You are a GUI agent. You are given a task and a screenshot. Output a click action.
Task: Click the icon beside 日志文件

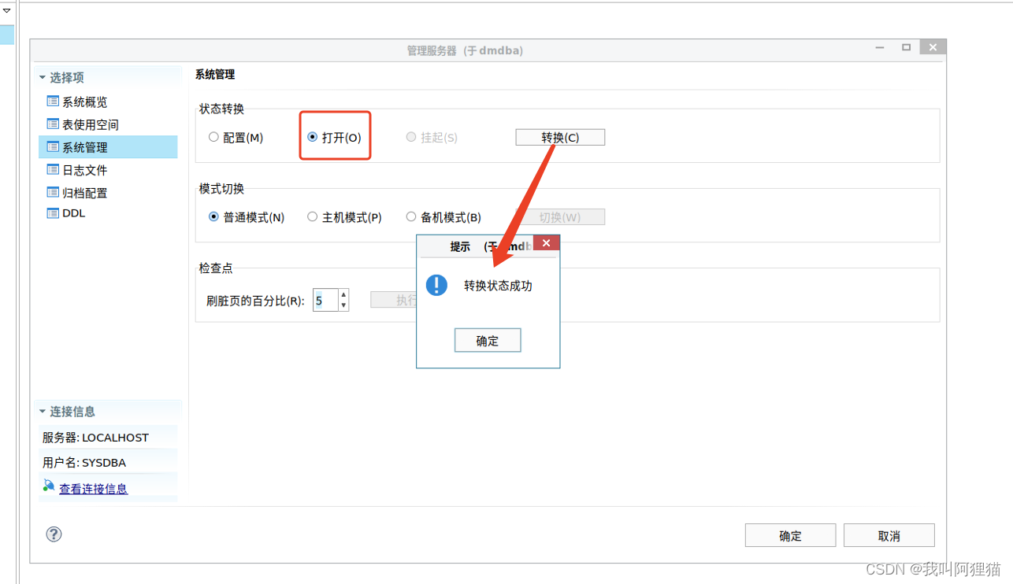click(53, 169)
